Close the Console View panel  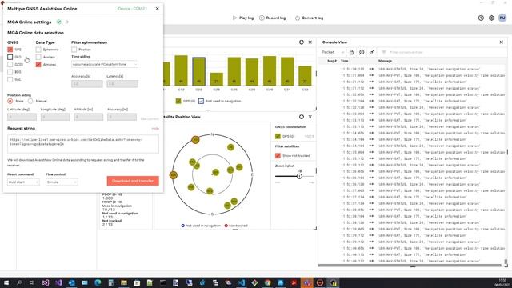point(502,42)
